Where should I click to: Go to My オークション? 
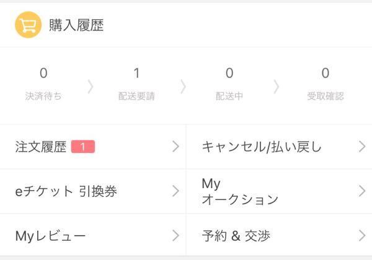279,191
